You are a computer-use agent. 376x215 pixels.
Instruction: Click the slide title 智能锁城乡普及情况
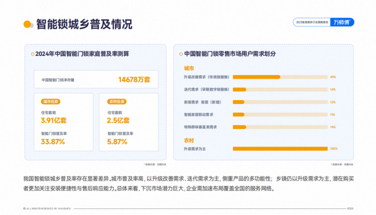pos(84,24)
